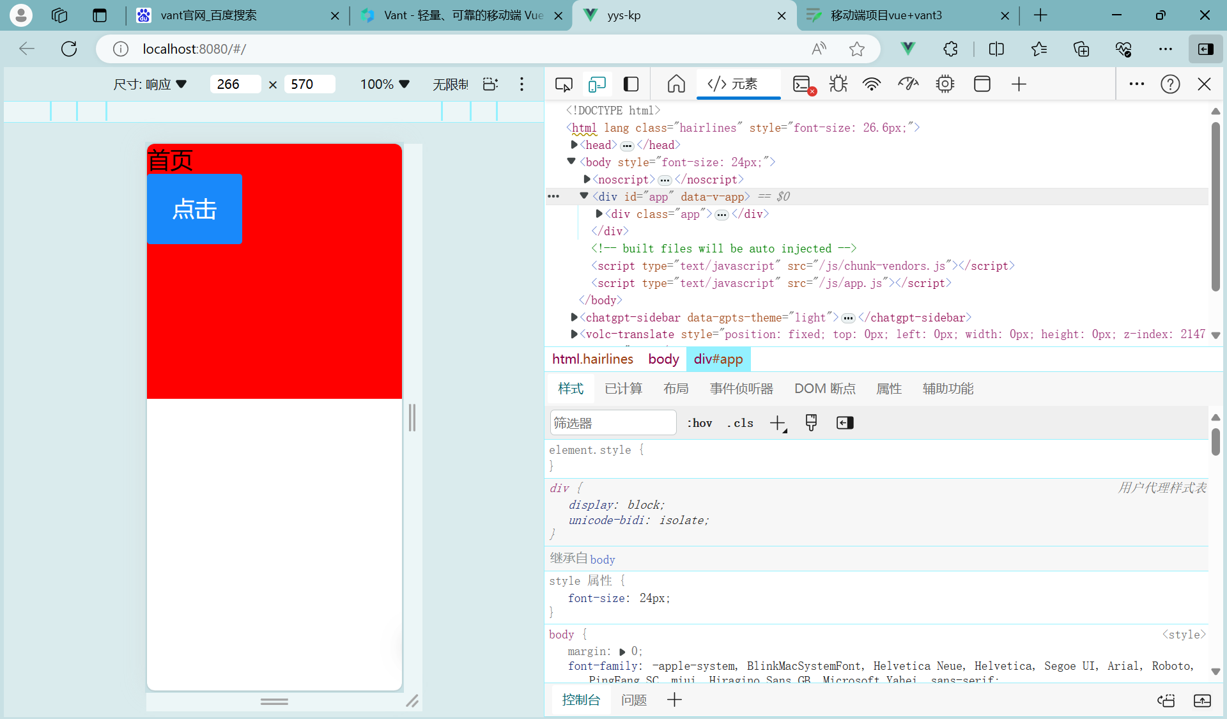
Task: Open the network conditions panel icon
Action: (x=871, y=84)
